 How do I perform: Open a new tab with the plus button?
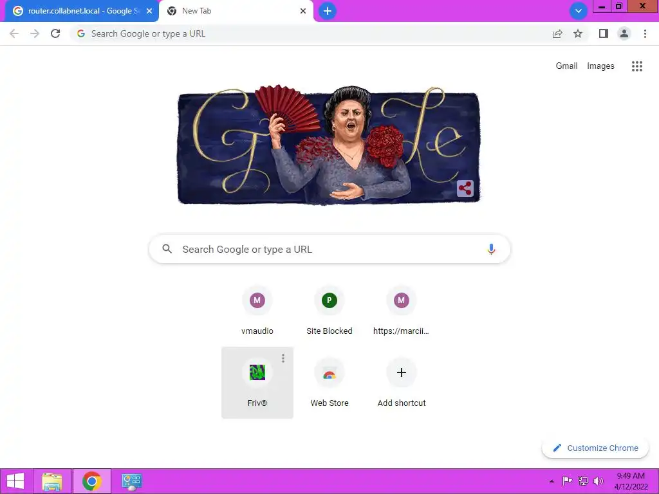[x=328, y=11]
